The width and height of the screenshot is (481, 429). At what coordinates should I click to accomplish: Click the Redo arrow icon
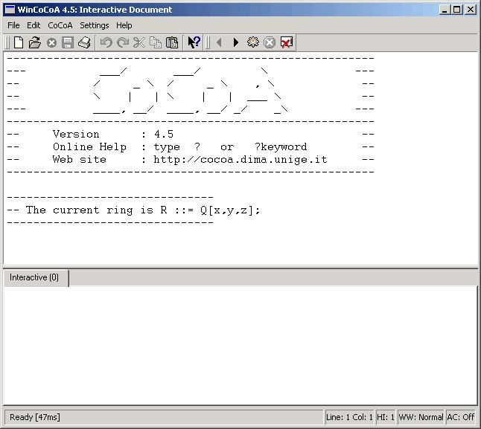click(x=123, y=42)
